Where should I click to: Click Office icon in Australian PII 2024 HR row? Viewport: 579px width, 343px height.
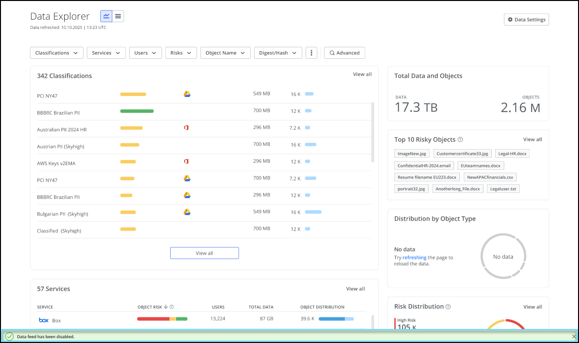point(186,128)
